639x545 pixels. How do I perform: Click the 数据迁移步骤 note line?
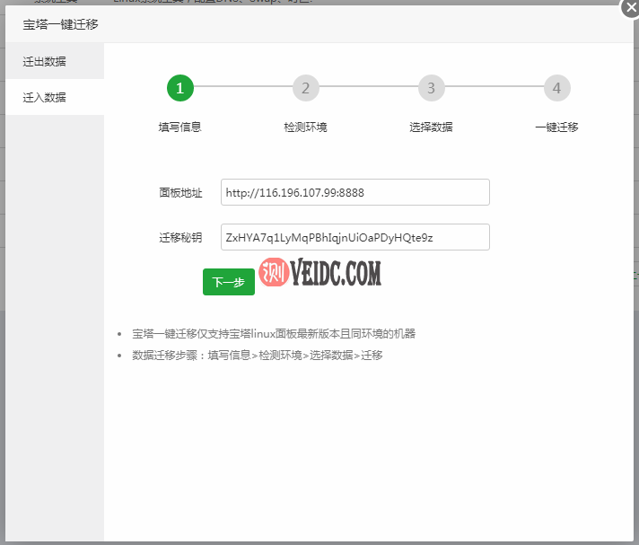tap(258, 355)
